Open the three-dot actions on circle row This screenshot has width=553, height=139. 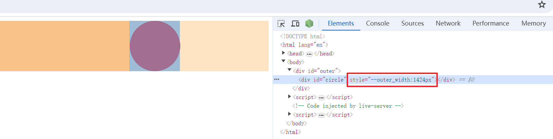[x=277, y=79]
